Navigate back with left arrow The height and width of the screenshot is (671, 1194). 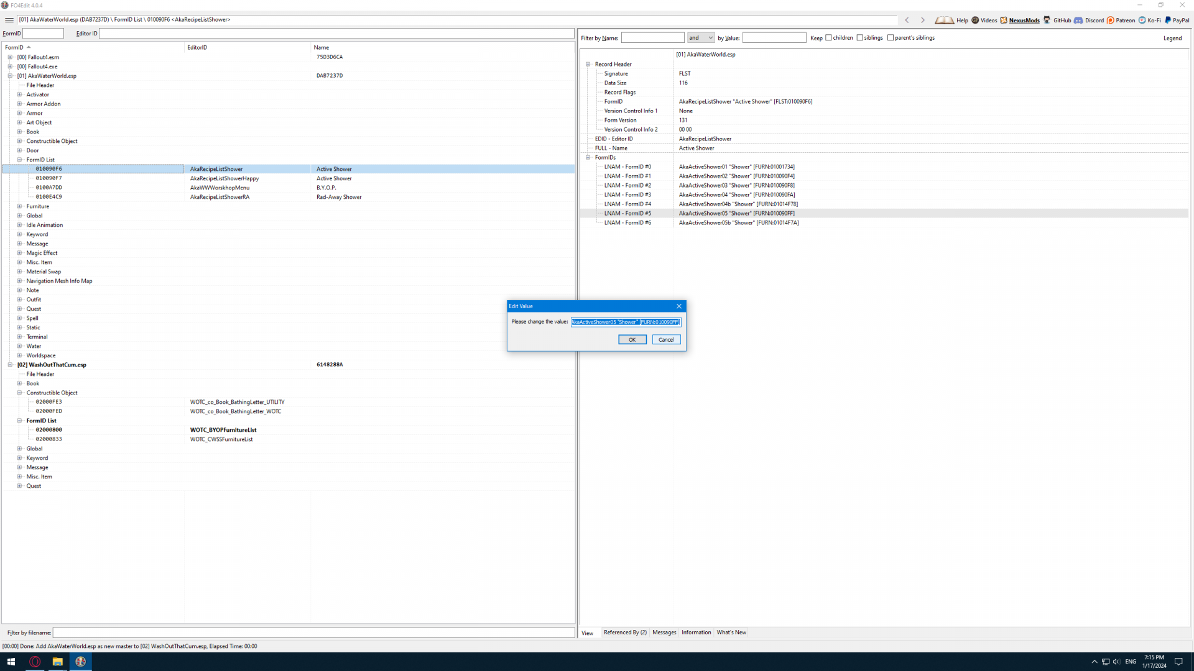(x=907, y=20)
